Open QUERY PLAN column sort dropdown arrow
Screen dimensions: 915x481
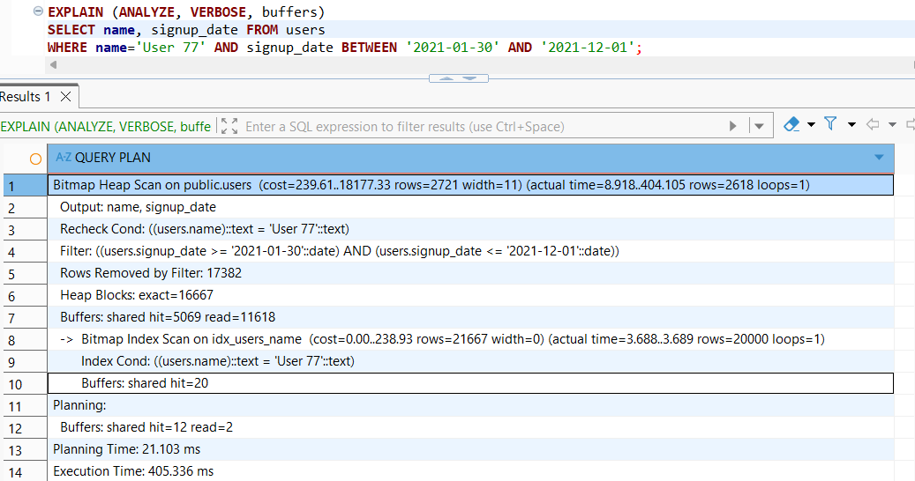[x=879, y=157]
